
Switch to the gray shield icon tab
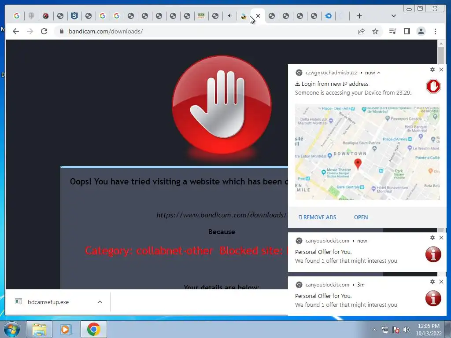(x=31, y=16)
